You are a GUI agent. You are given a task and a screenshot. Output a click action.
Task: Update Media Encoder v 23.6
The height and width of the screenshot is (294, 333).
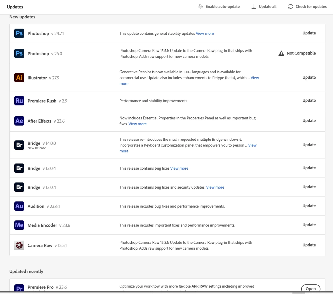pyautogui.click(x=309, y=225)
